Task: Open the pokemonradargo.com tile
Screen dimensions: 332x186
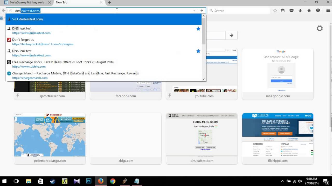Action: pos(50,138)
